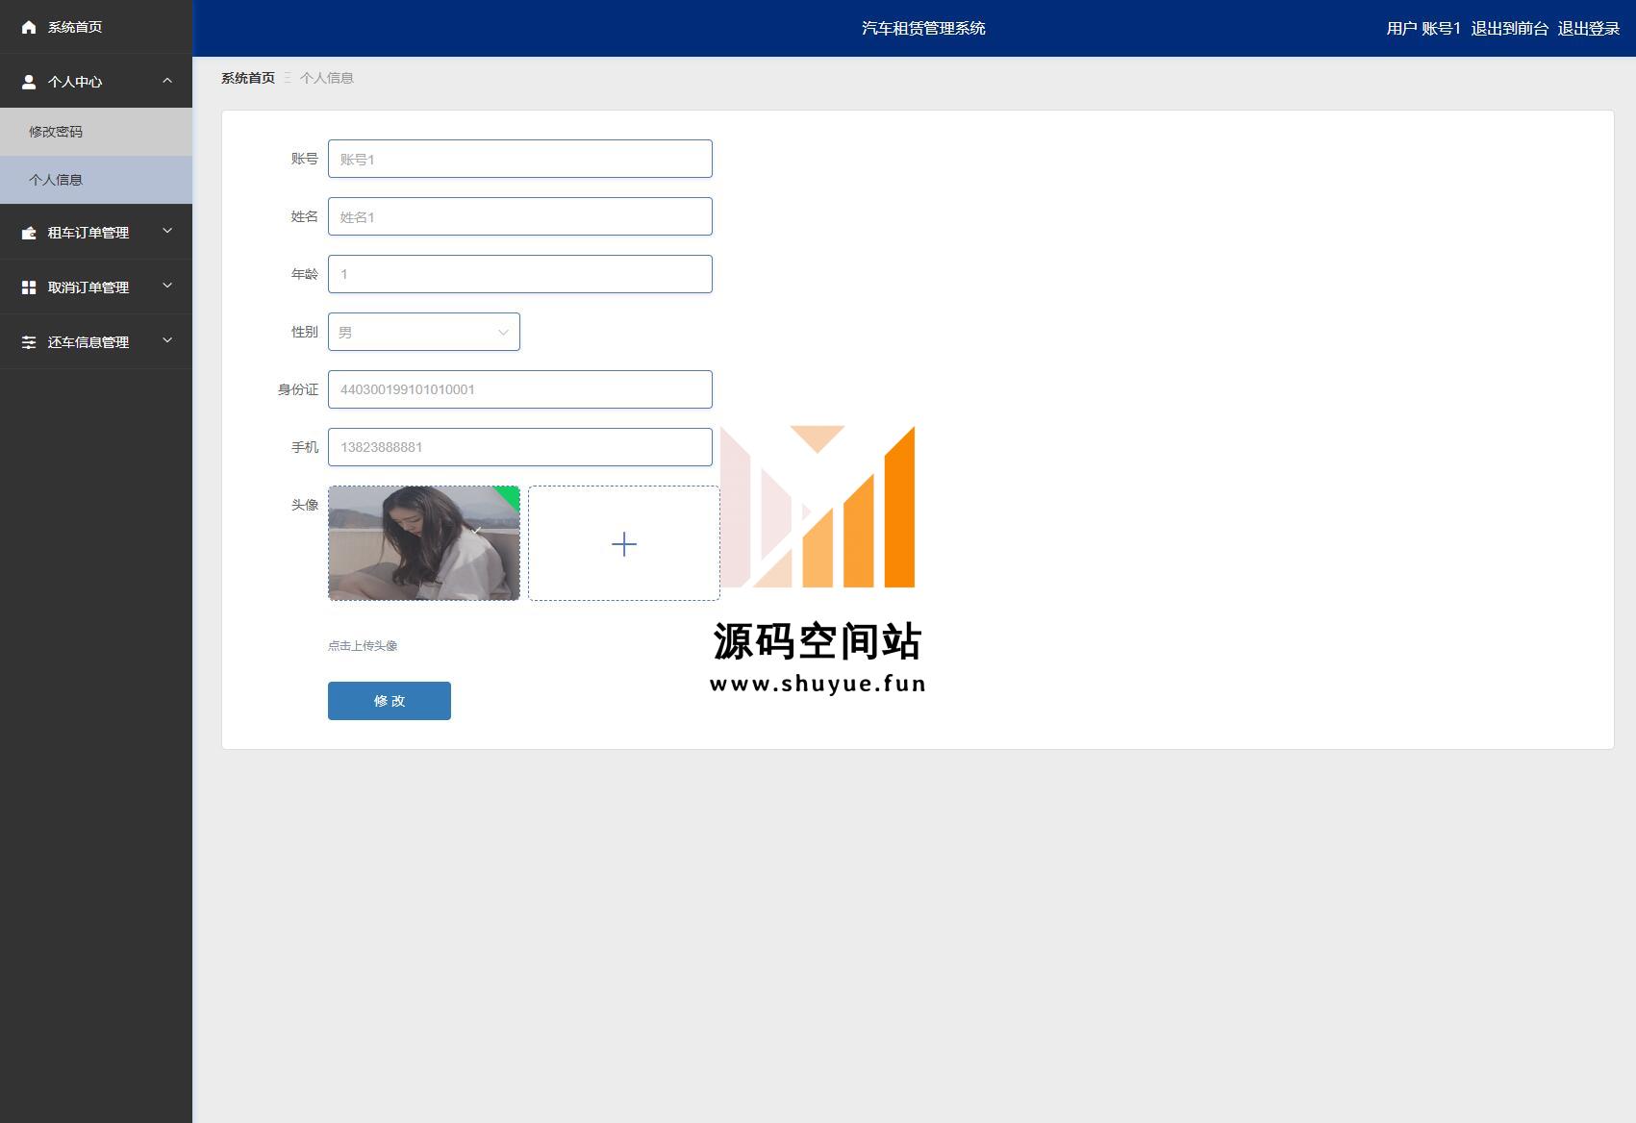Viewport: 1636px width, 1123px height.
Task: Open the 修改密码 menu item
Action: (x=56, y=132)
